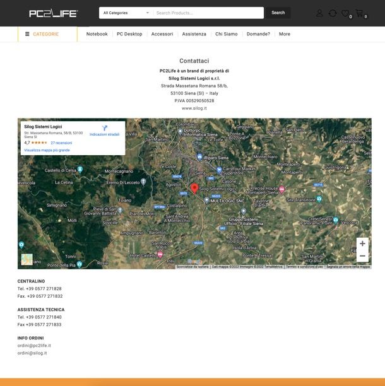Click the Fax. +39 0577 271832 text
This screenshot has height=386, width=385.
tap(40, 296)
